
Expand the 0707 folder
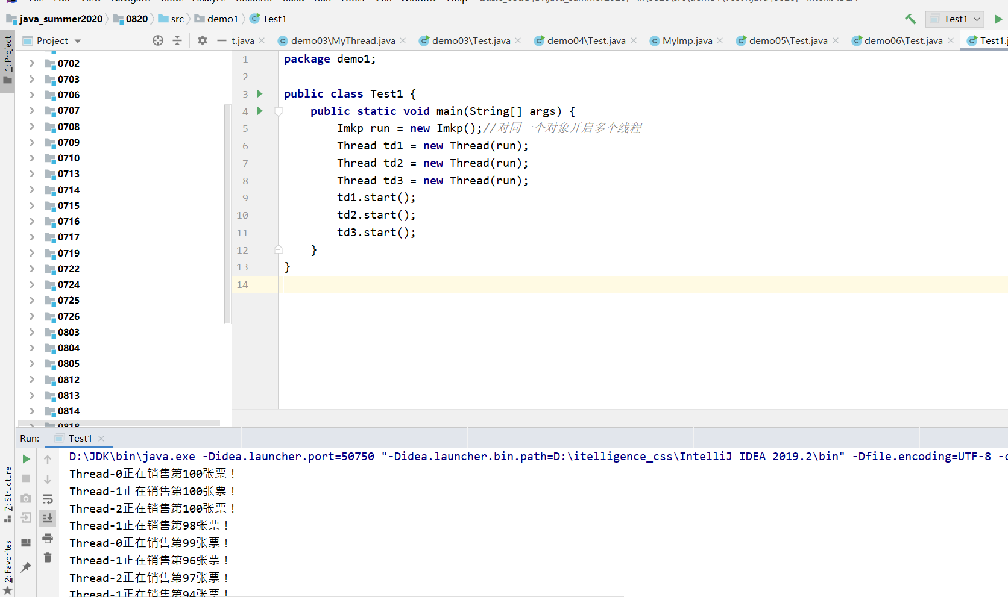pyautogui.click(x=32, y=110)
